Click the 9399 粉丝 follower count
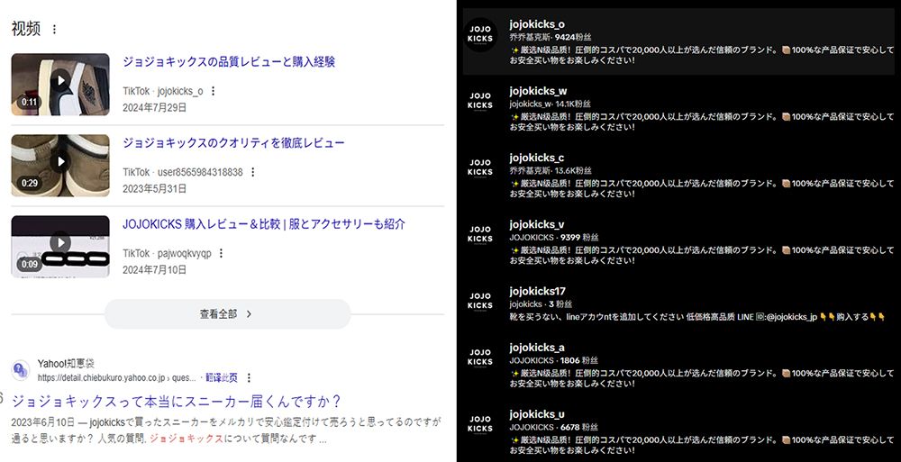 coord(579,238)
